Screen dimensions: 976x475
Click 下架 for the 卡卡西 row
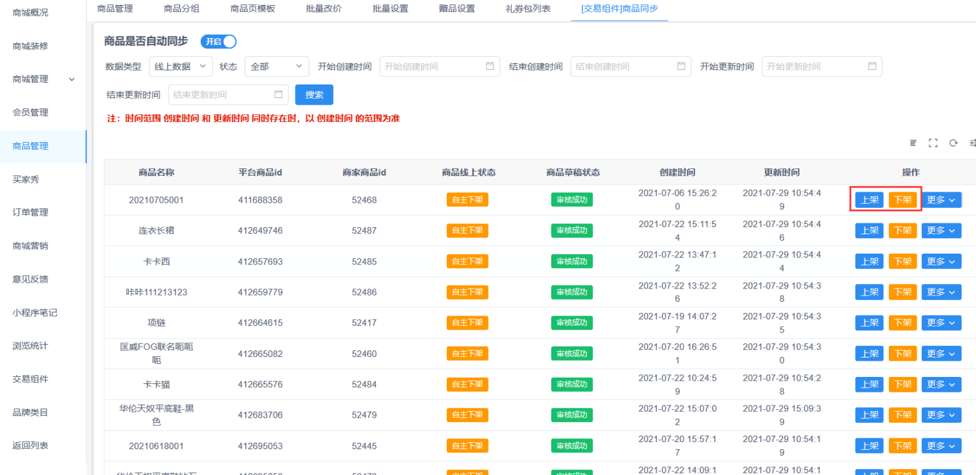[x=902, y=261]
